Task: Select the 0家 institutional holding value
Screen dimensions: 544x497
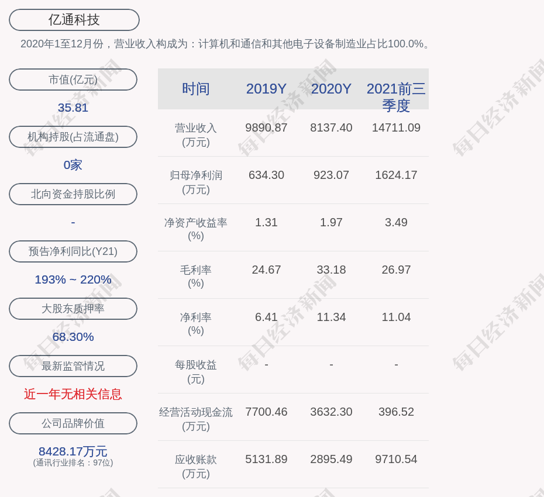Action: tap(73, 165)
